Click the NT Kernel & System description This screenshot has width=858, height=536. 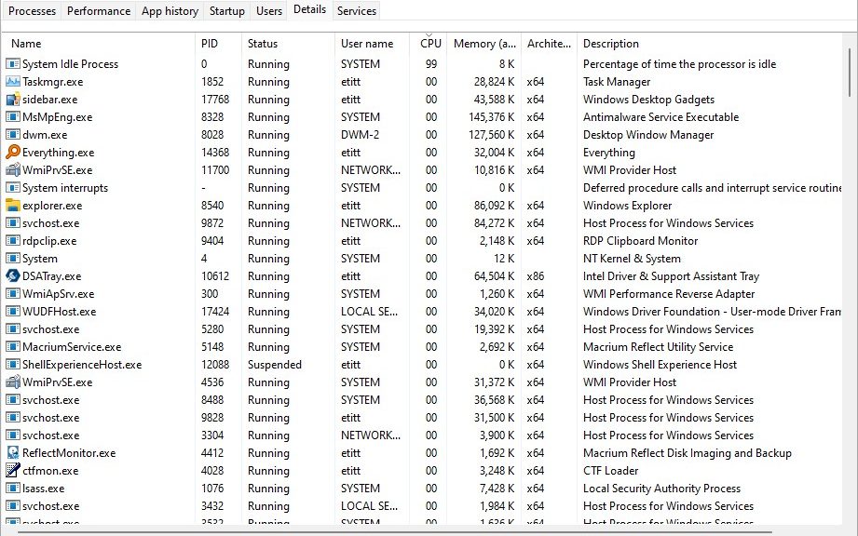[x=632, y=259]
